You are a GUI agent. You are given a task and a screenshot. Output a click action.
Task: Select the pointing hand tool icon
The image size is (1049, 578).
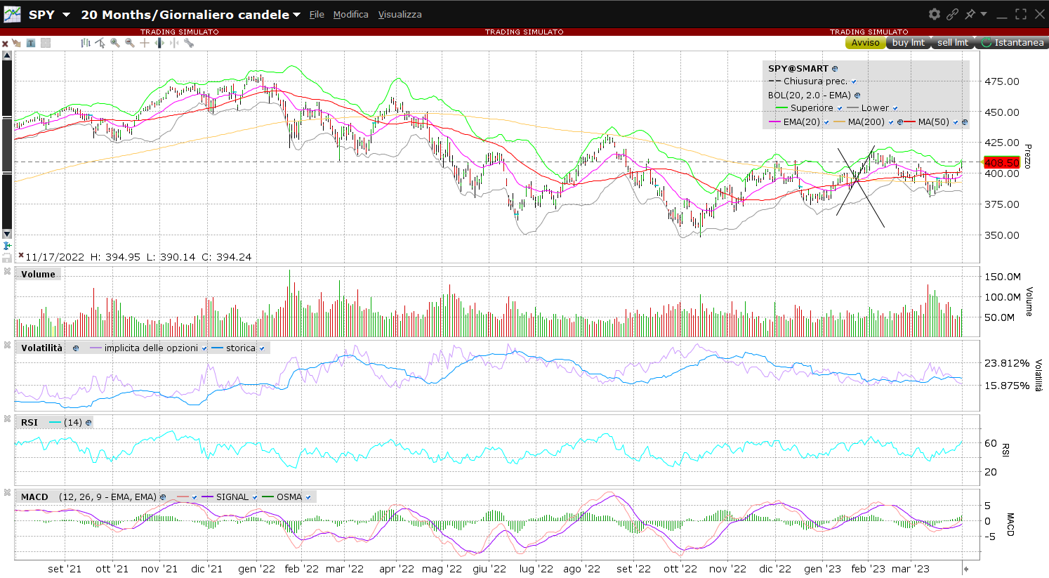click(16, 43)
